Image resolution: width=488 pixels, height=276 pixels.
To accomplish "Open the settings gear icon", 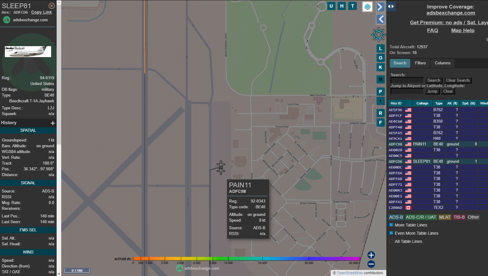I will coord(378,35).
